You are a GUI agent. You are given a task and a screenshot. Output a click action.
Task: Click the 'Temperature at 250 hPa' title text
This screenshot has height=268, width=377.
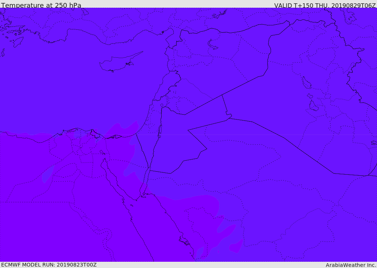click(41, 5)
